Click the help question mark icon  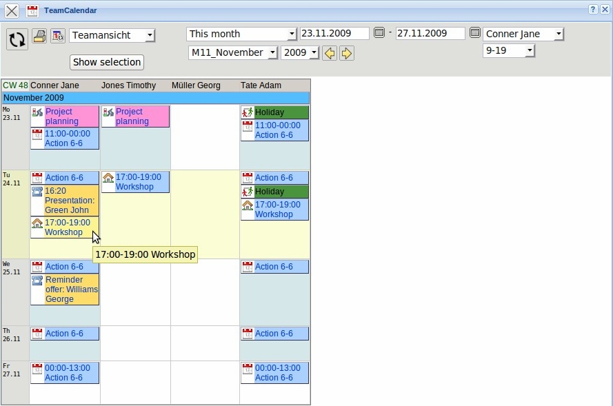593,10
